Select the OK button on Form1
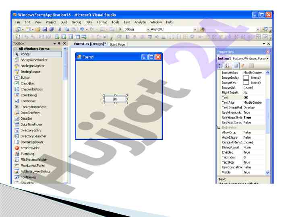The height and width of the screenshot is (217, 290). point(115,99)
